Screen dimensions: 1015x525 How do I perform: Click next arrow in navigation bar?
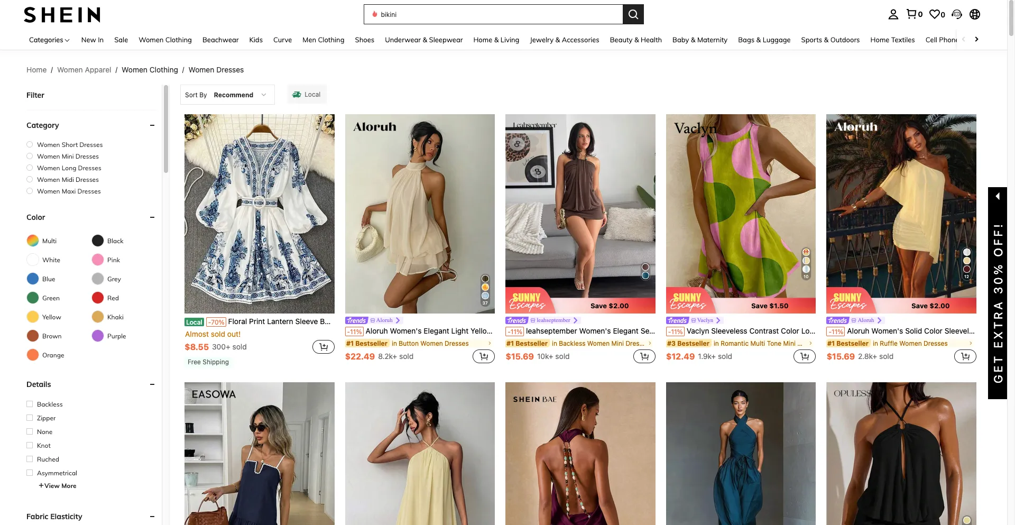coord(976,39)
